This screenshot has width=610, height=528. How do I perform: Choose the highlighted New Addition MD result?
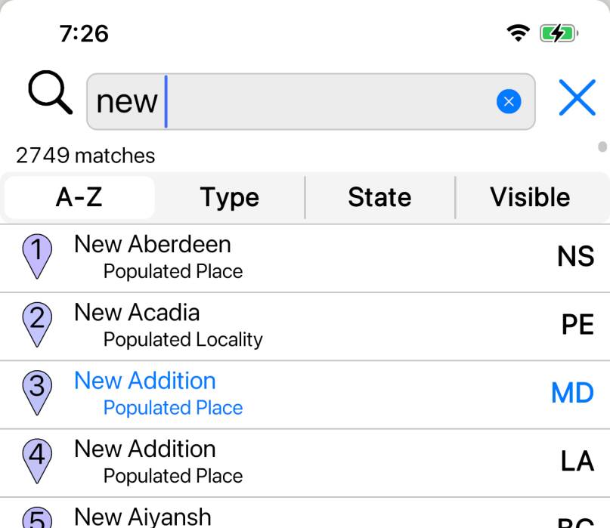click(302, 394)
